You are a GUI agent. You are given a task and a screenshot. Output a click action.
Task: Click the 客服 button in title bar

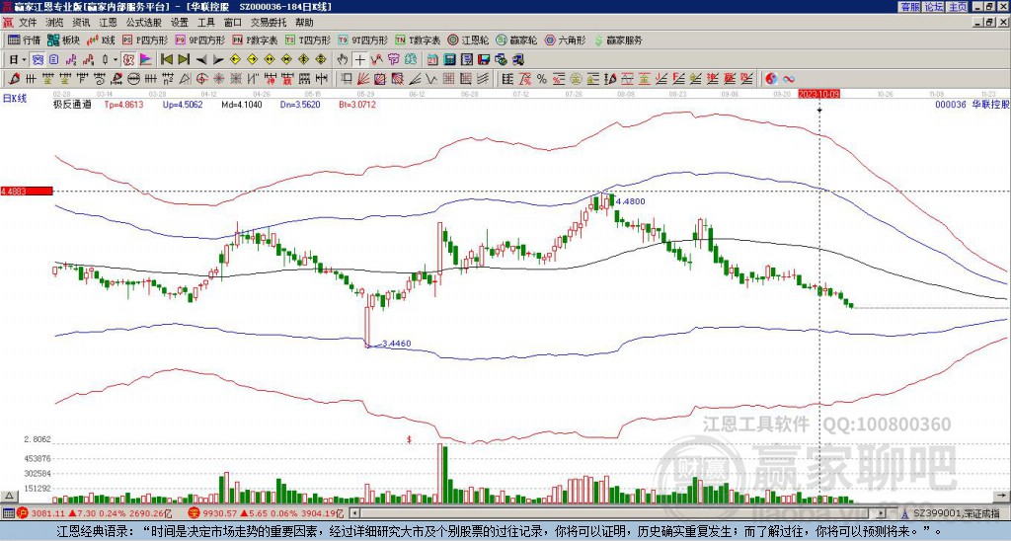(x=910, y=7)
